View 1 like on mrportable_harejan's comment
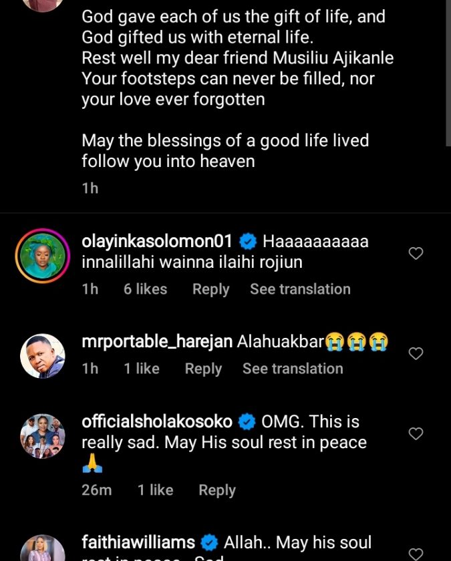Viewport: 451px width, 561px height. pyautogui.click(x=142, y=369)
